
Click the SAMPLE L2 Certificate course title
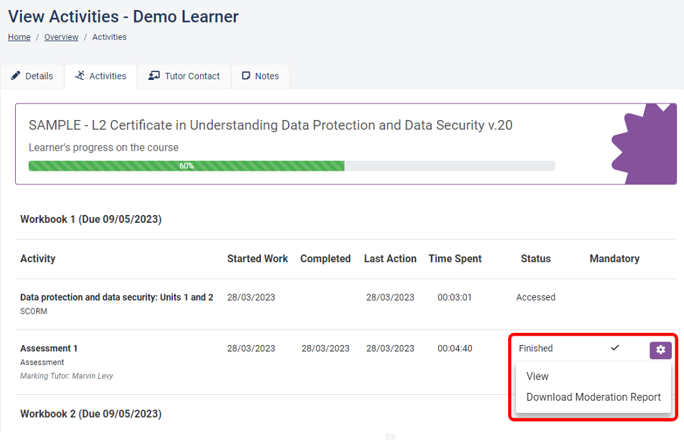coord(270,126)
